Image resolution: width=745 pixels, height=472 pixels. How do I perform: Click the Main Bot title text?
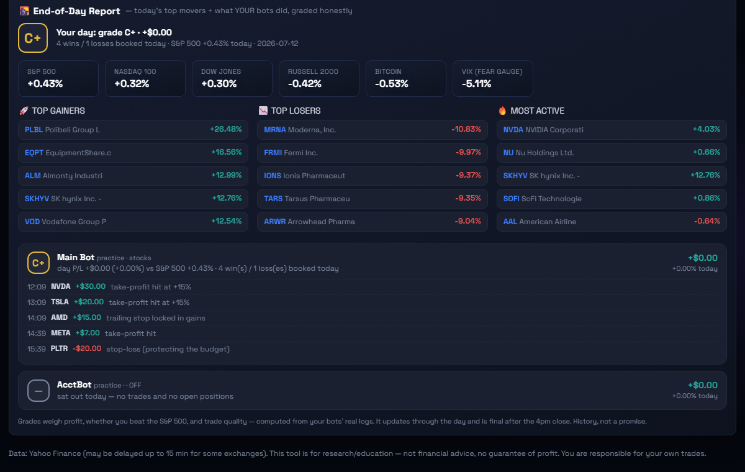(76, 257)
